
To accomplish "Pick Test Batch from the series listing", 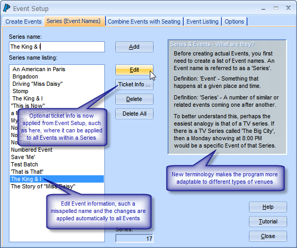I will [x=25, y=164].
